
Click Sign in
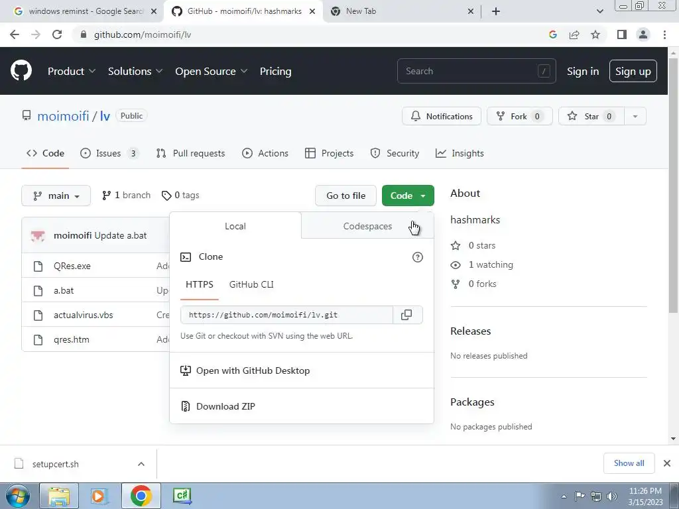click(583, 72)
